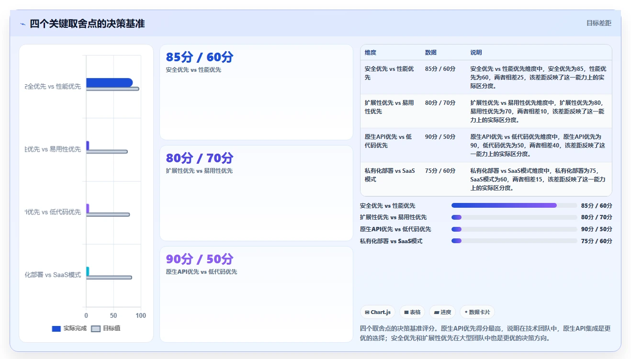Click the summary paragraph starting 四个取舍点
This screenshot has height=359, width=631.
click(x=485, y=333)
